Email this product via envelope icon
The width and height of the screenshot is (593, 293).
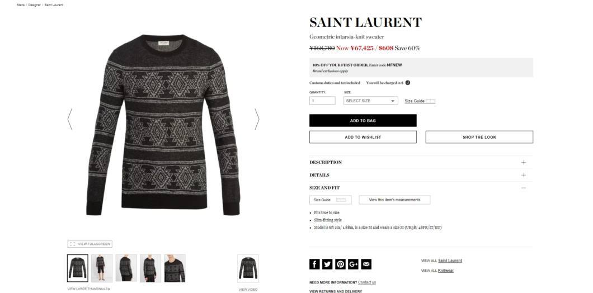tap(366, 264)
